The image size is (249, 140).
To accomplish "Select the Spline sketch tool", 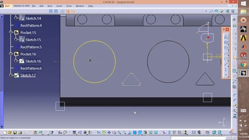I will pos(226,53).
